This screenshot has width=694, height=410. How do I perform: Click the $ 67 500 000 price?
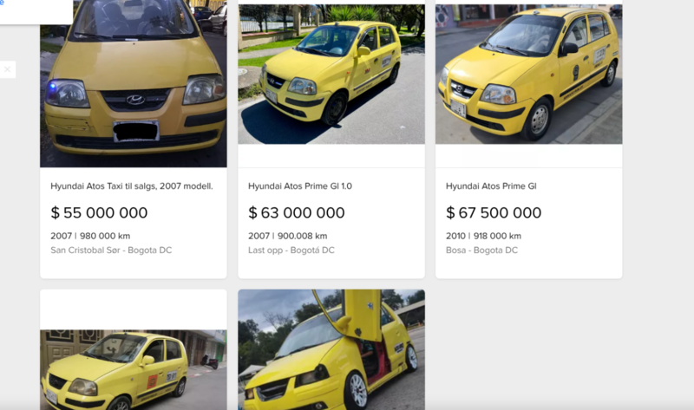click(x=494, y=212)
